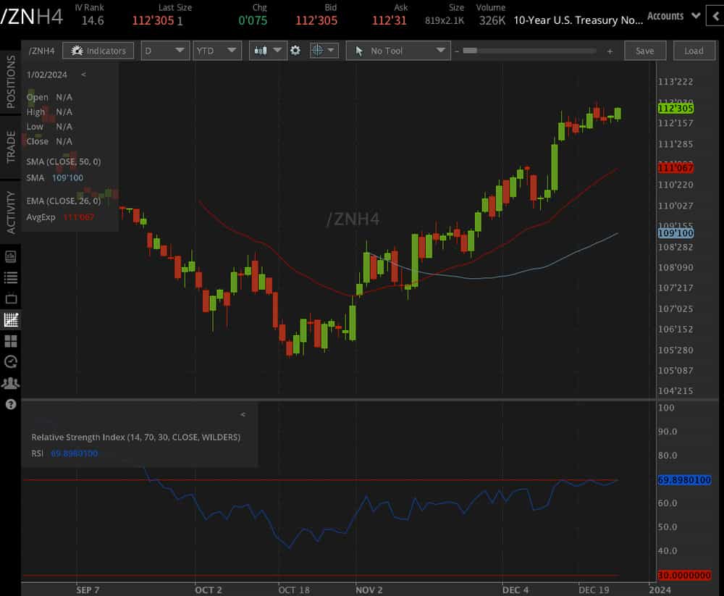Image resolution: width=724 pixels, height=596 pixels.
Task: Click the zoom in plus button
Action: click(x=610, y=51)
